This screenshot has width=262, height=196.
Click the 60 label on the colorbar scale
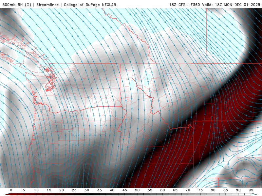162,190
